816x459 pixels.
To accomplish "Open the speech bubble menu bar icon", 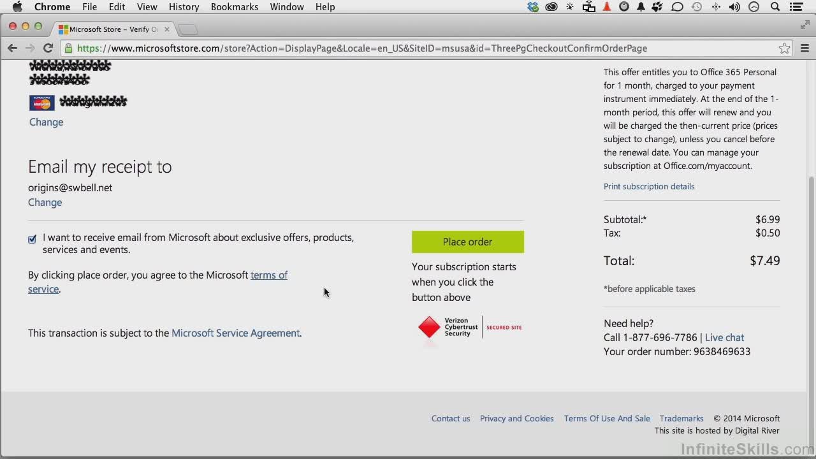I will click(x=678, y=7).
